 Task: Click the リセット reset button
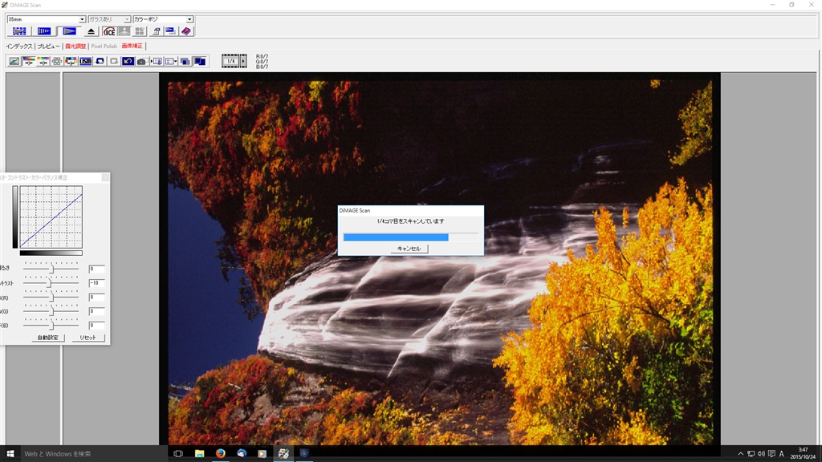click(88, 338)
